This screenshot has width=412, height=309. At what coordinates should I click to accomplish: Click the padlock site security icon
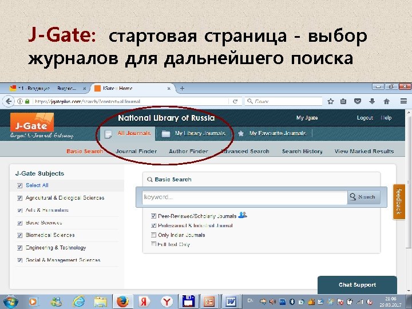click(x=27, y=101)
